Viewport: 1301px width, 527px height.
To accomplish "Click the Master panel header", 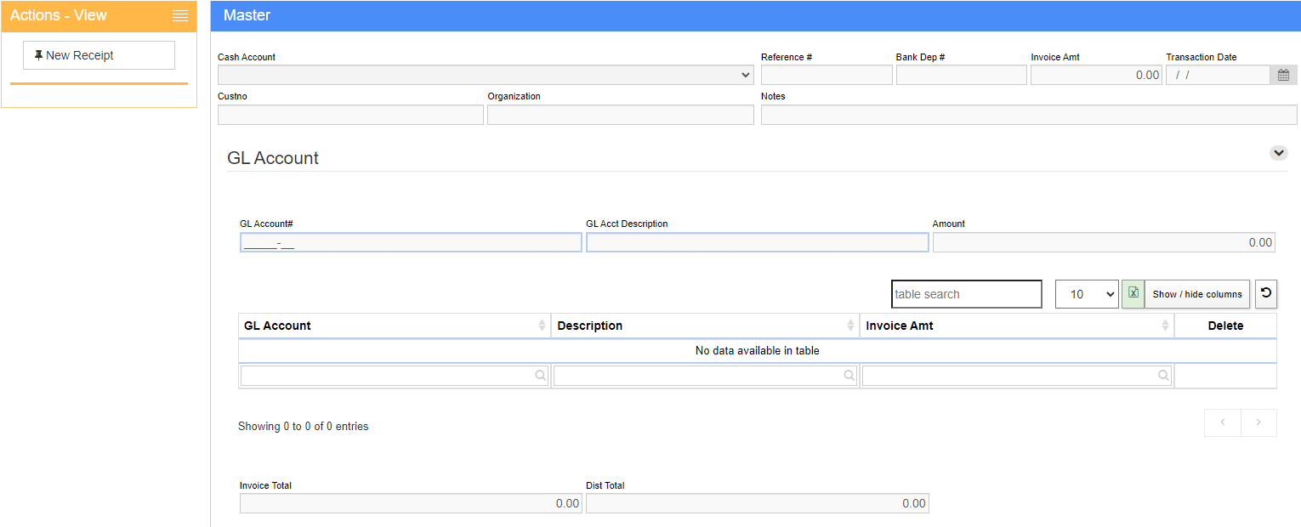I will tap(756, 15).
